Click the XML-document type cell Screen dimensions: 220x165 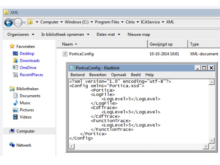tap(204, 54)
